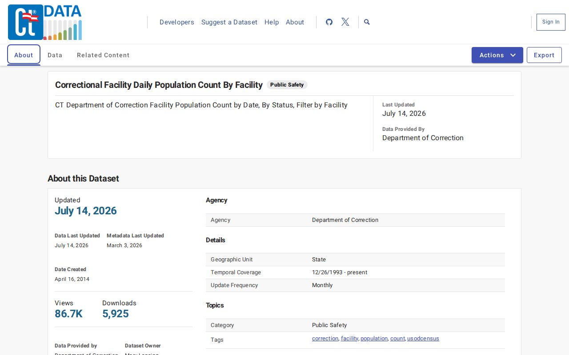Open the Developers menu link
The height and width of the screenshot is (355, 569).
177,22
